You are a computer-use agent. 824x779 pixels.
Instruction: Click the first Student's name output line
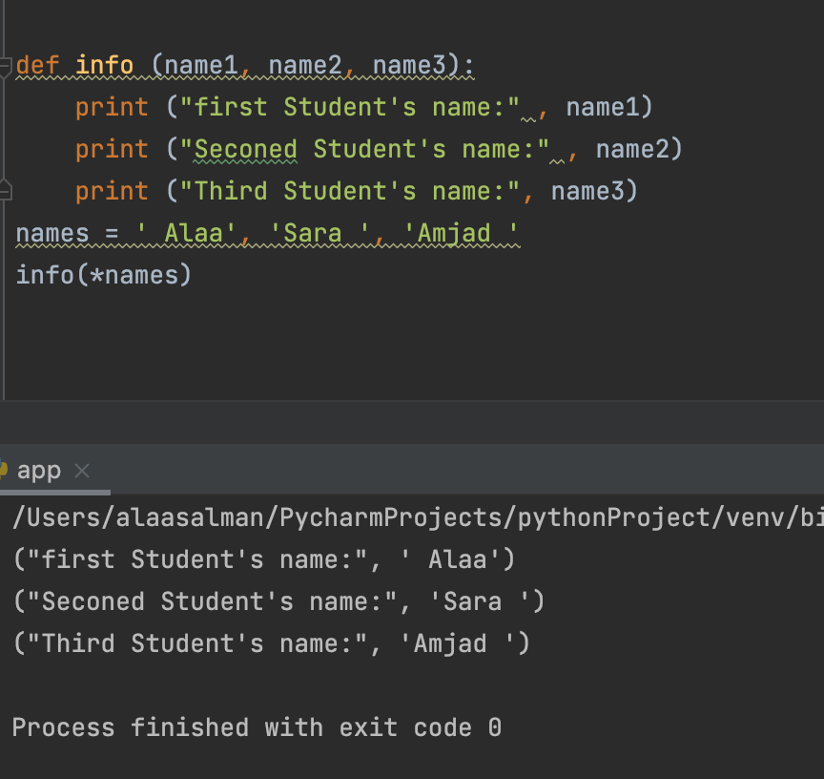point(263,559)
